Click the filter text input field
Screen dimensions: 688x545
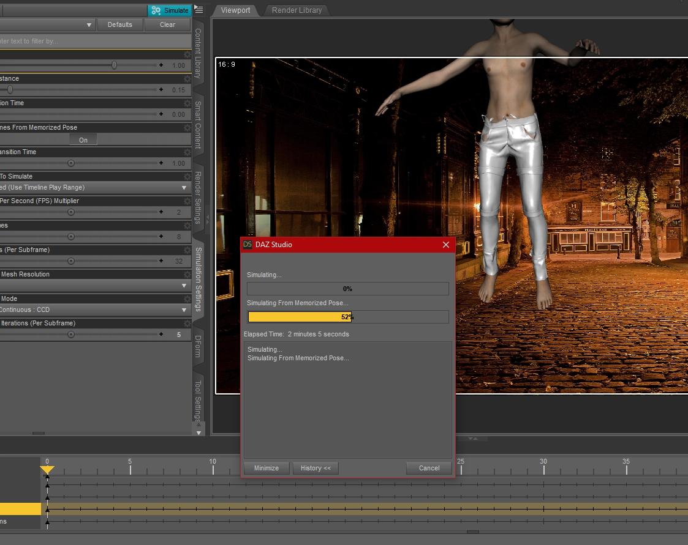coord(92,41)
